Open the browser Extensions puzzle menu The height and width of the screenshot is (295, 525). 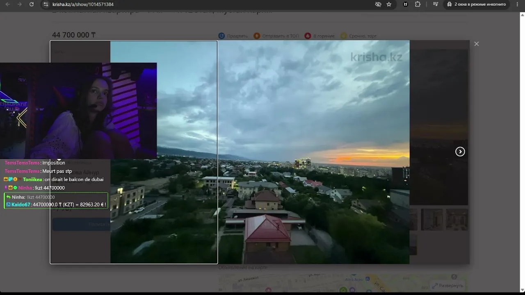(x=418, y=4)
